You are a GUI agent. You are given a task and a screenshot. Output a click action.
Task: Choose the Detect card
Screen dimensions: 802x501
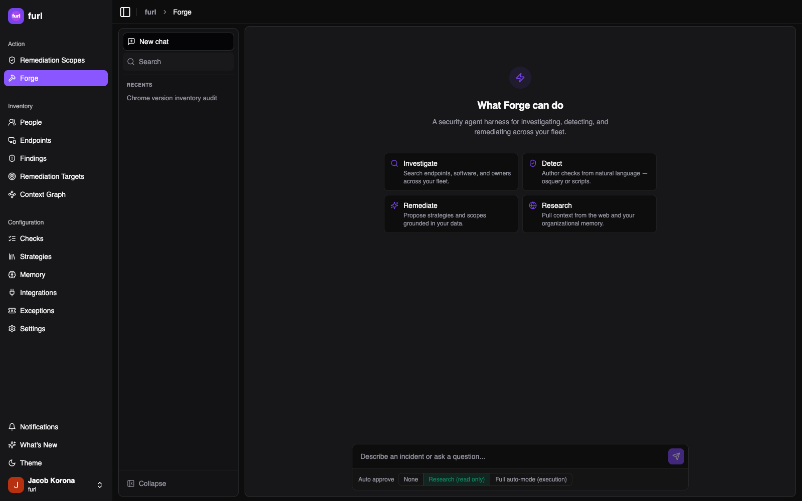tap(589, 172)
